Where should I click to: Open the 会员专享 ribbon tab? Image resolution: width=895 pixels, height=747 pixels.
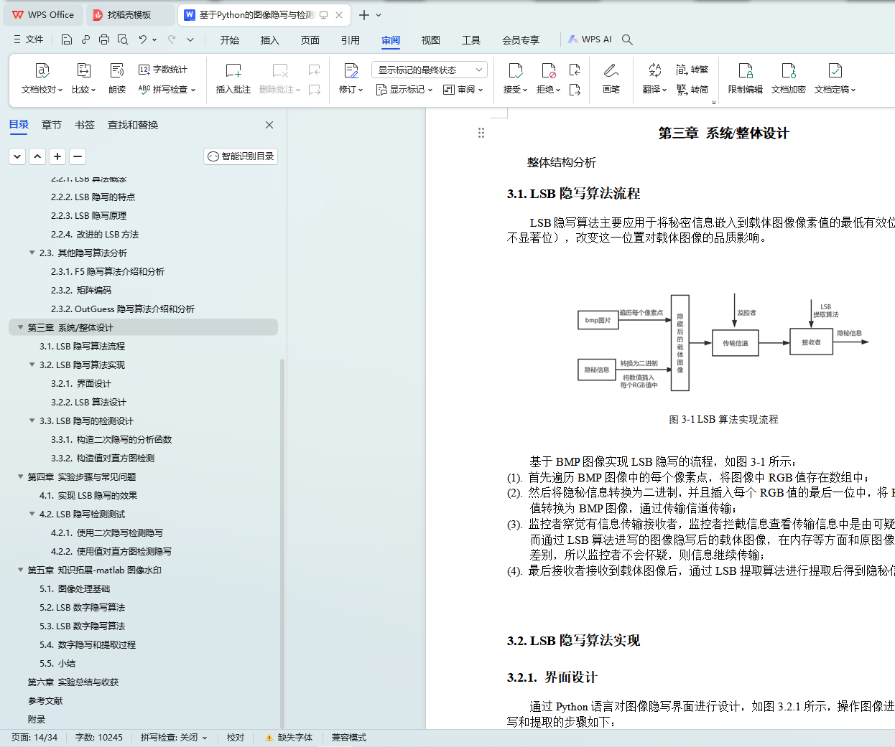[x=521, y=40]
